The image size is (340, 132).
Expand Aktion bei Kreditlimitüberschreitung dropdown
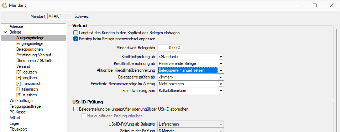tap(221, 70)
